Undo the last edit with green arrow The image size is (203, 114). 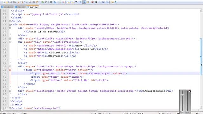(x=42, y=2)
